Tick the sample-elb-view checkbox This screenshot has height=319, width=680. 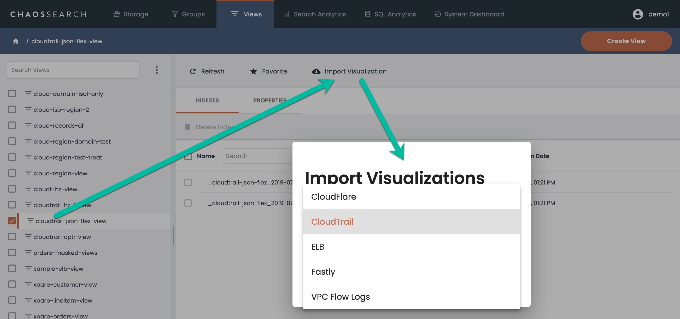(12, 268)
